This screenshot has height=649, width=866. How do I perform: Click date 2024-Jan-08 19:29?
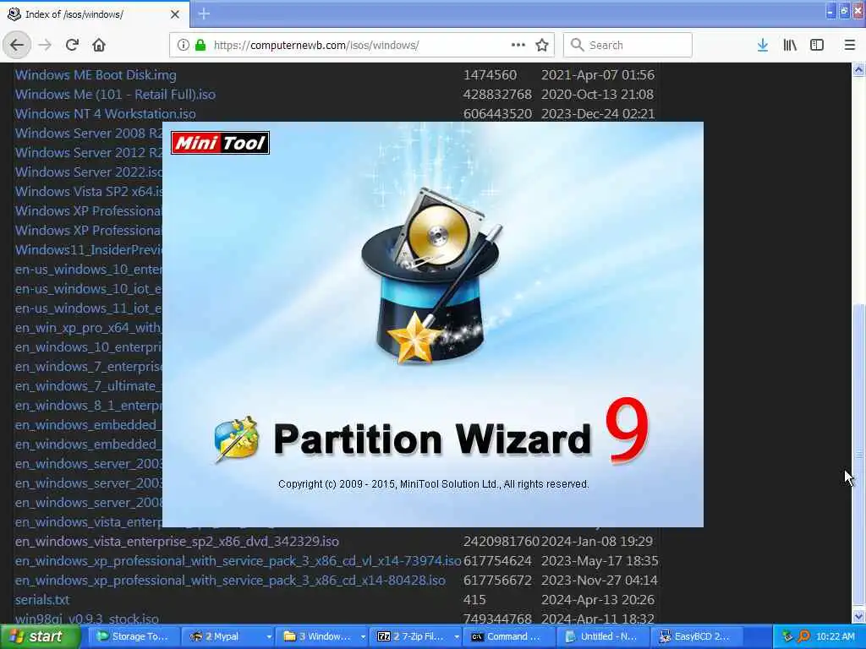tap(596, 542)
